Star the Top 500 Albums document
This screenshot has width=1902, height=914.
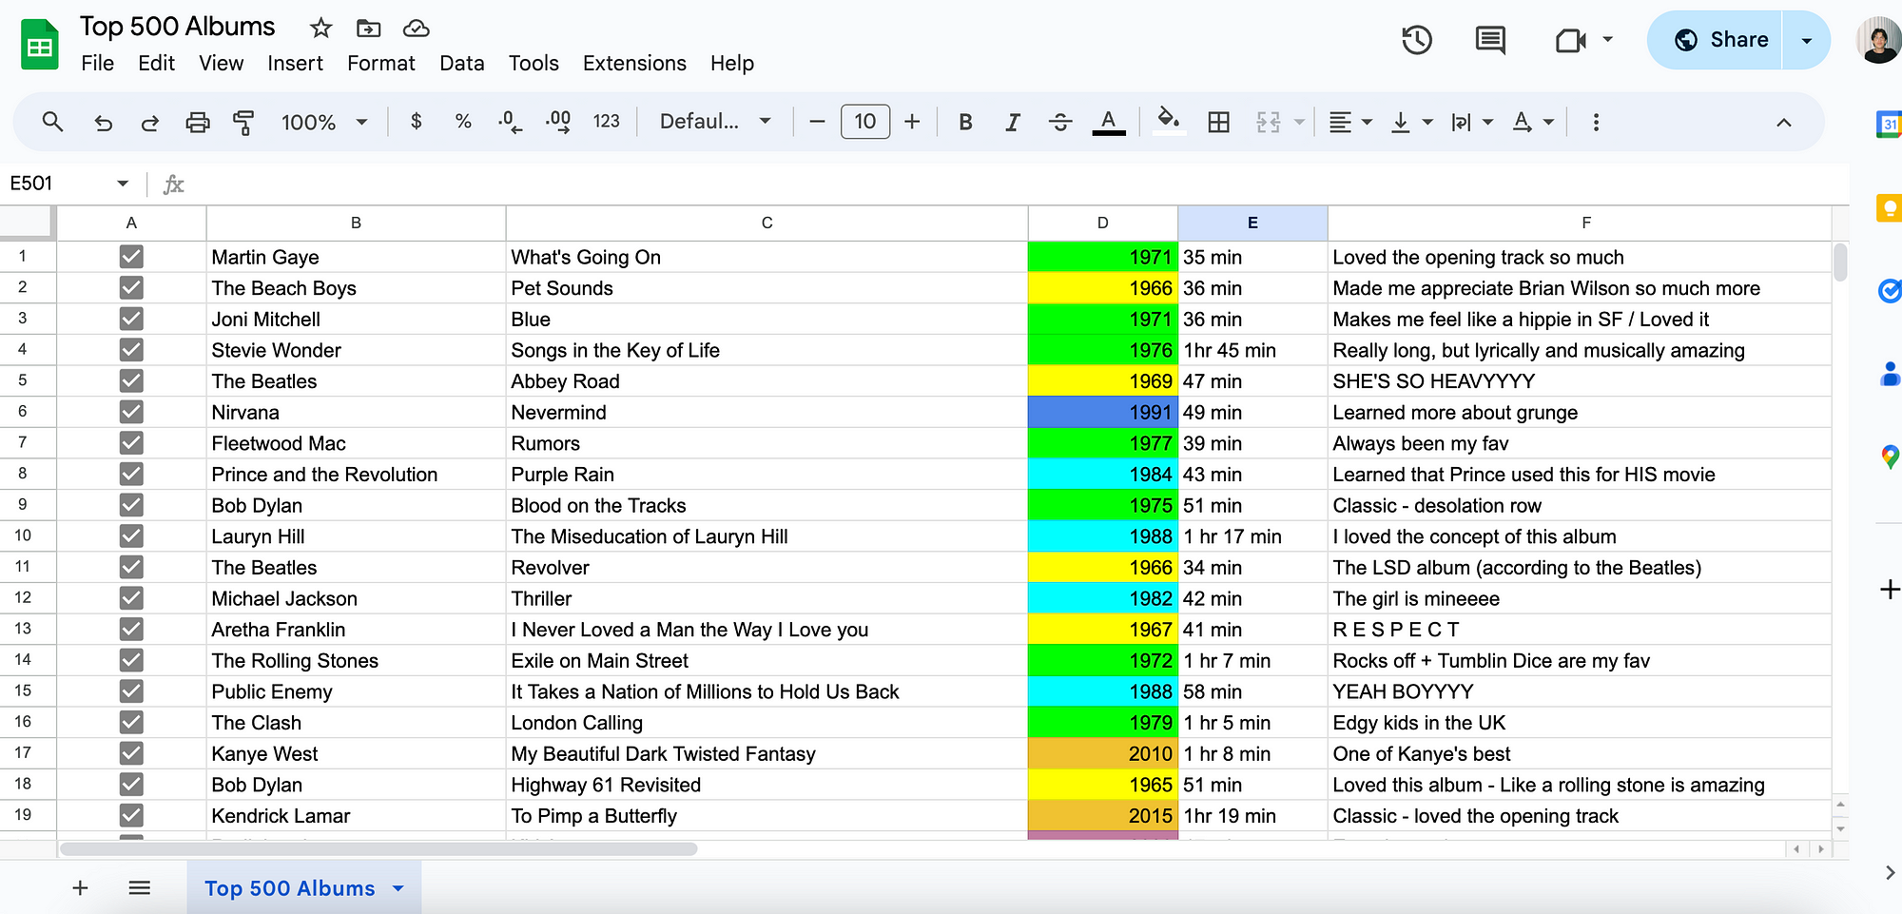321,28
